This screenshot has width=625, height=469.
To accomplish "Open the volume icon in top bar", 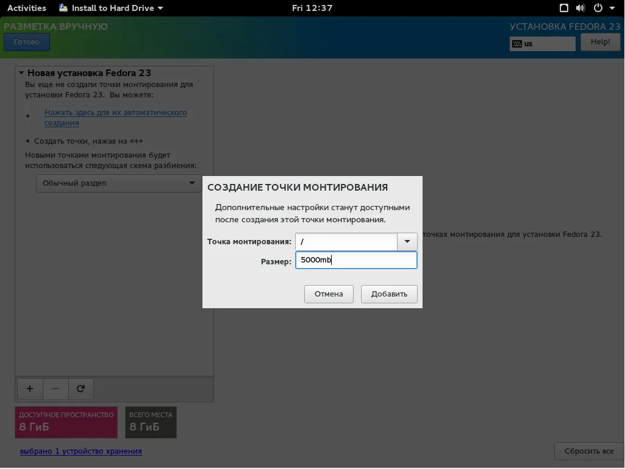I will click(580, 8).
